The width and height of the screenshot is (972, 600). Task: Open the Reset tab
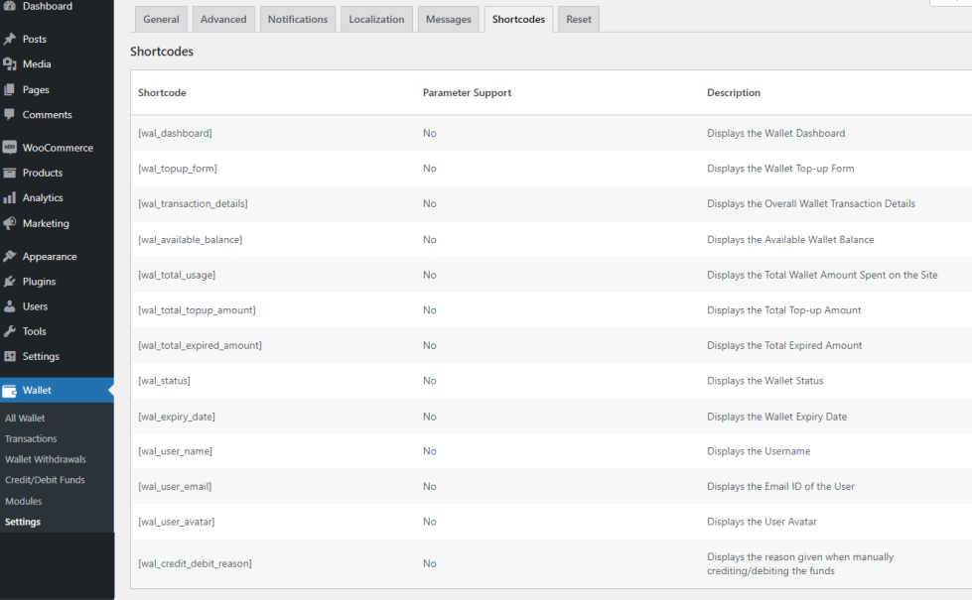[x=579, y=20]
